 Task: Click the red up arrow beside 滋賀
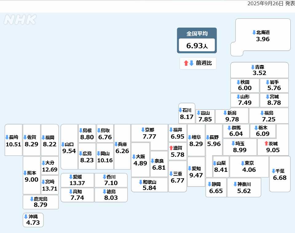click(x=171, y=148)
